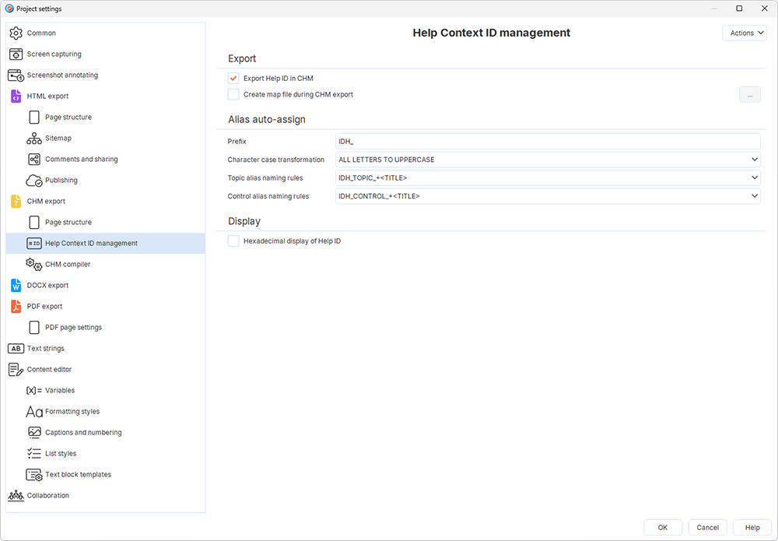This screenshot has width=778, height=541.
Task: Click the Help Context ID management icon
Action: tap(34, 243)
